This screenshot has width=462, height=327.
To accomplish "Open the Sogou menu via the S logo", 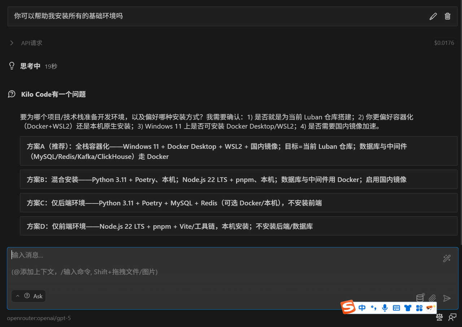I will point(348,307).
